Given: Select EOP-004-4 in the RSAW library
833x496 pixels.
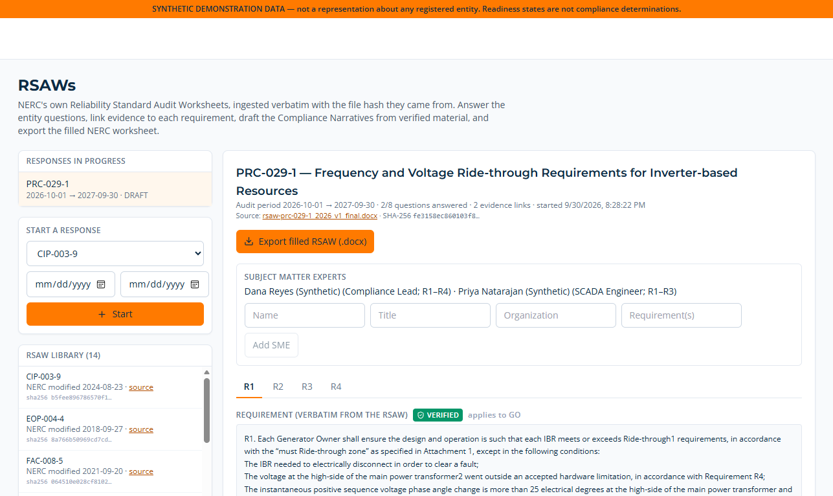Looking at the screenshot, I should pyautogui.click(x=110, y=429).
